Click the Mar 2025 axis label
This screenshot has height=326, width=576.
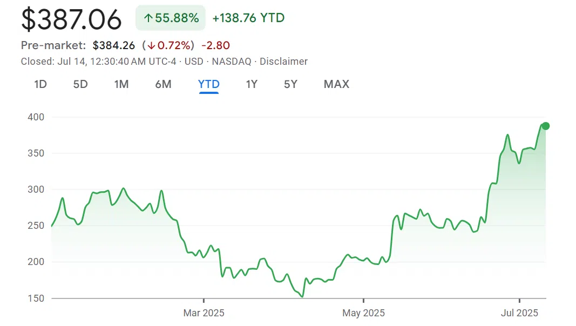pyautogui.click(x=204, y=313)
